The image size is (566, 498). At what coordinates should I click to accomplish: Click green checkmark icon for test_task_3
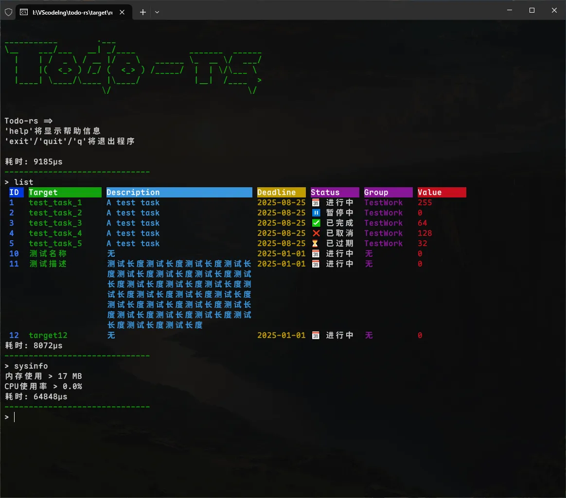pos(316,223)
